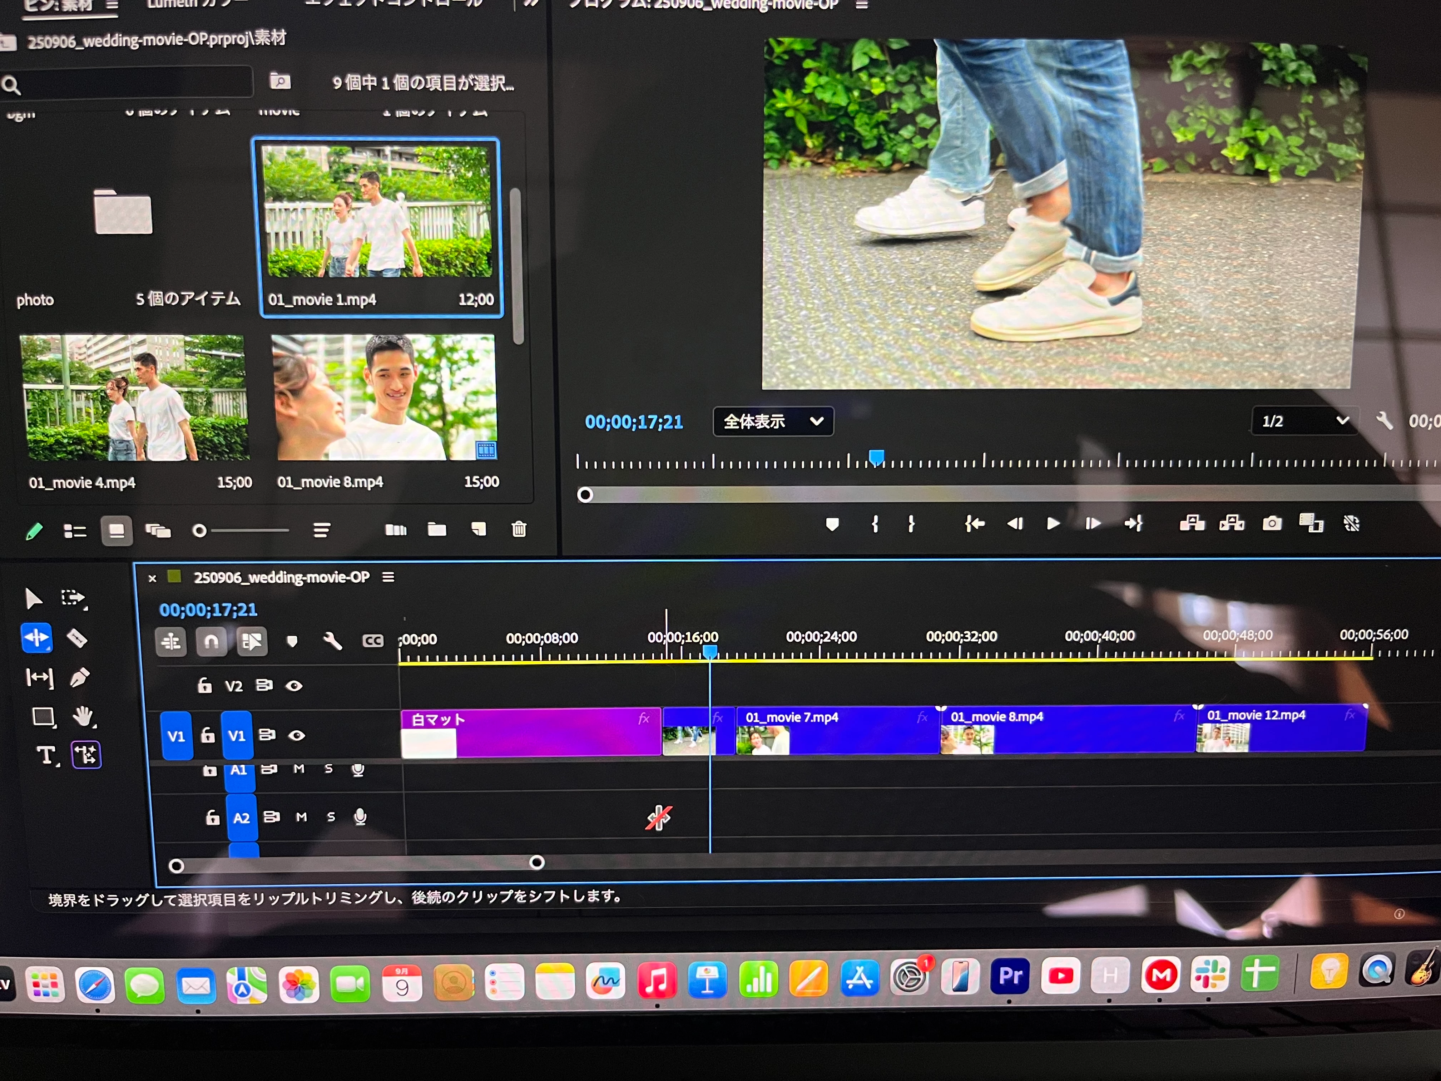
Task: Toggle V1 track output eye icon
Action: [x=296, y=735]
